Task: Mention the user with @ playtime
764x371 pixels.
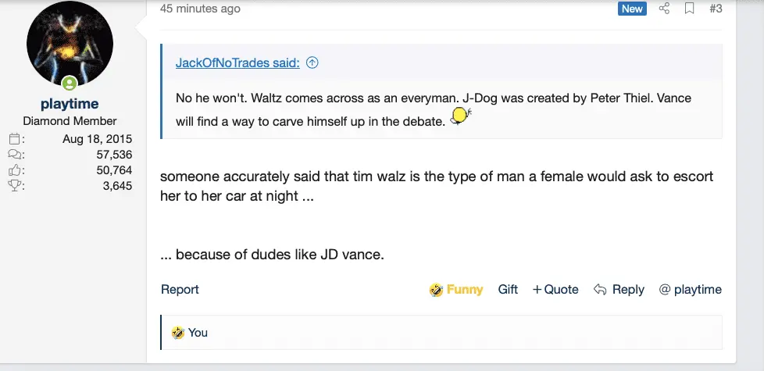Action: (x=691, y=290)
